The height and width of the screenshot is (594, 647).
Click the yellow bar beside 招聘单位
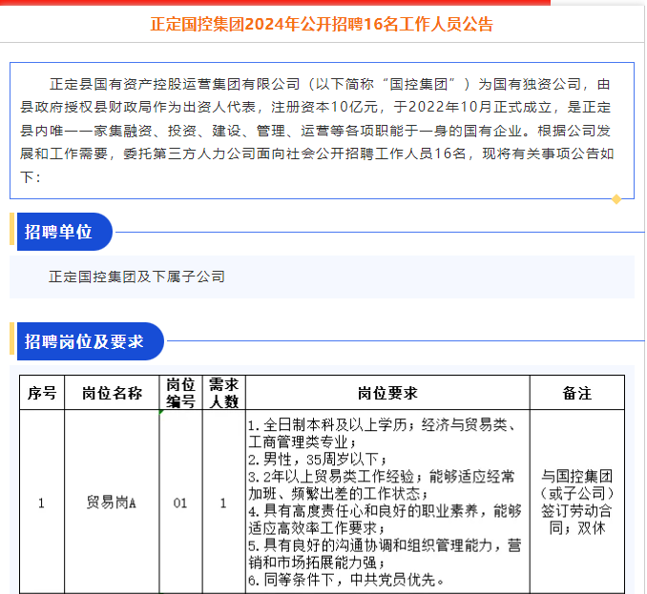[x=12, y=232]
